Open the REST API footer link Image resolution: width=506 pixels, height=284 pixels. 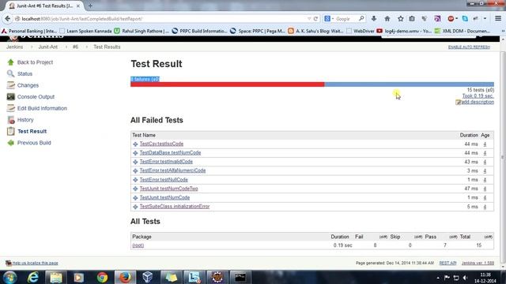[x=447, y=263]
